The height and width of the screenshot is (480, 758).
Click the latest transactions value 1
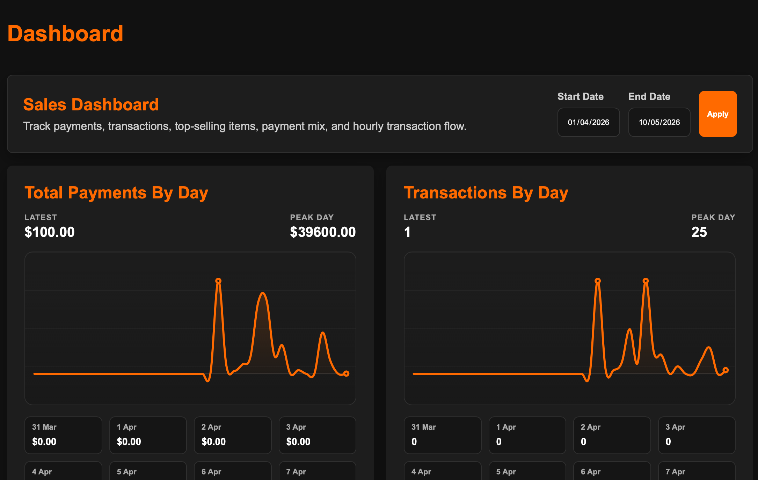tap(407, 232)
